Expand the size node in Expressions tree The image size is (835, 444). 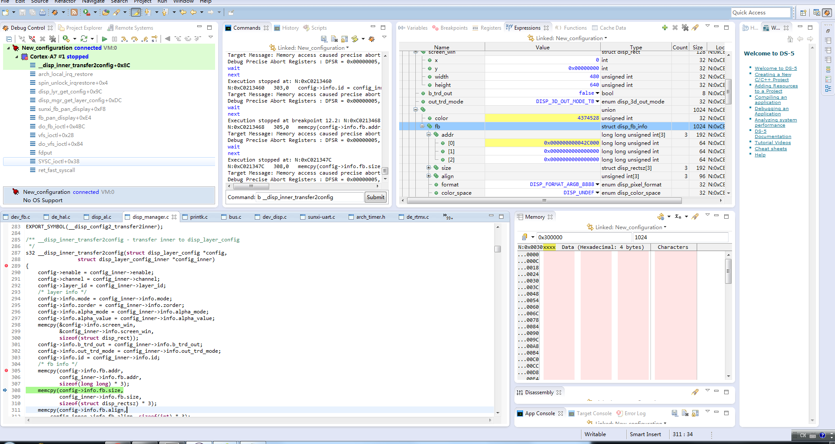pos(428,168)
